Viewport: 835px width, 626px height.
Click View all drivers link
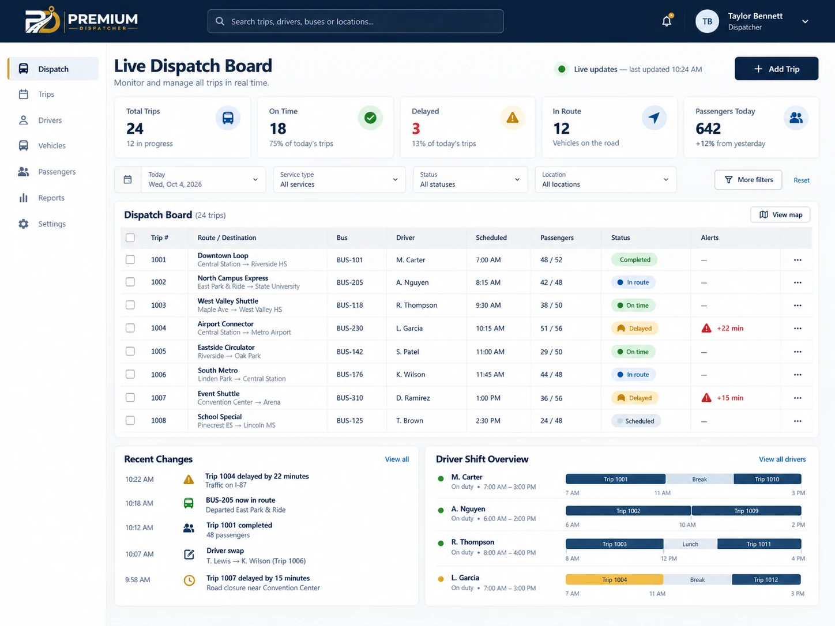[782, 459]
